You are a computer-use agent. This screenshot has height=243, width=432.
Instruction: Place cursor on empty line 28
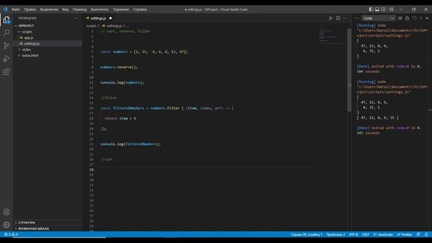209,169
